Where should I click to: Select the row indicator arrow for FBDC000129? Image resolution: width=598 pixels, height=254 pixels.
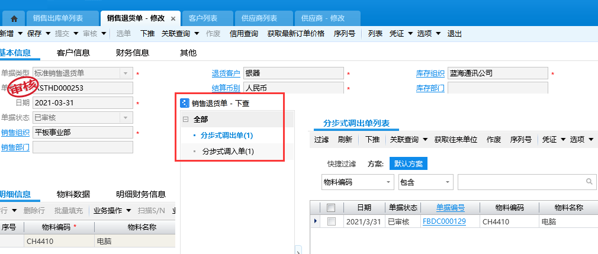(x=315, y=221)
